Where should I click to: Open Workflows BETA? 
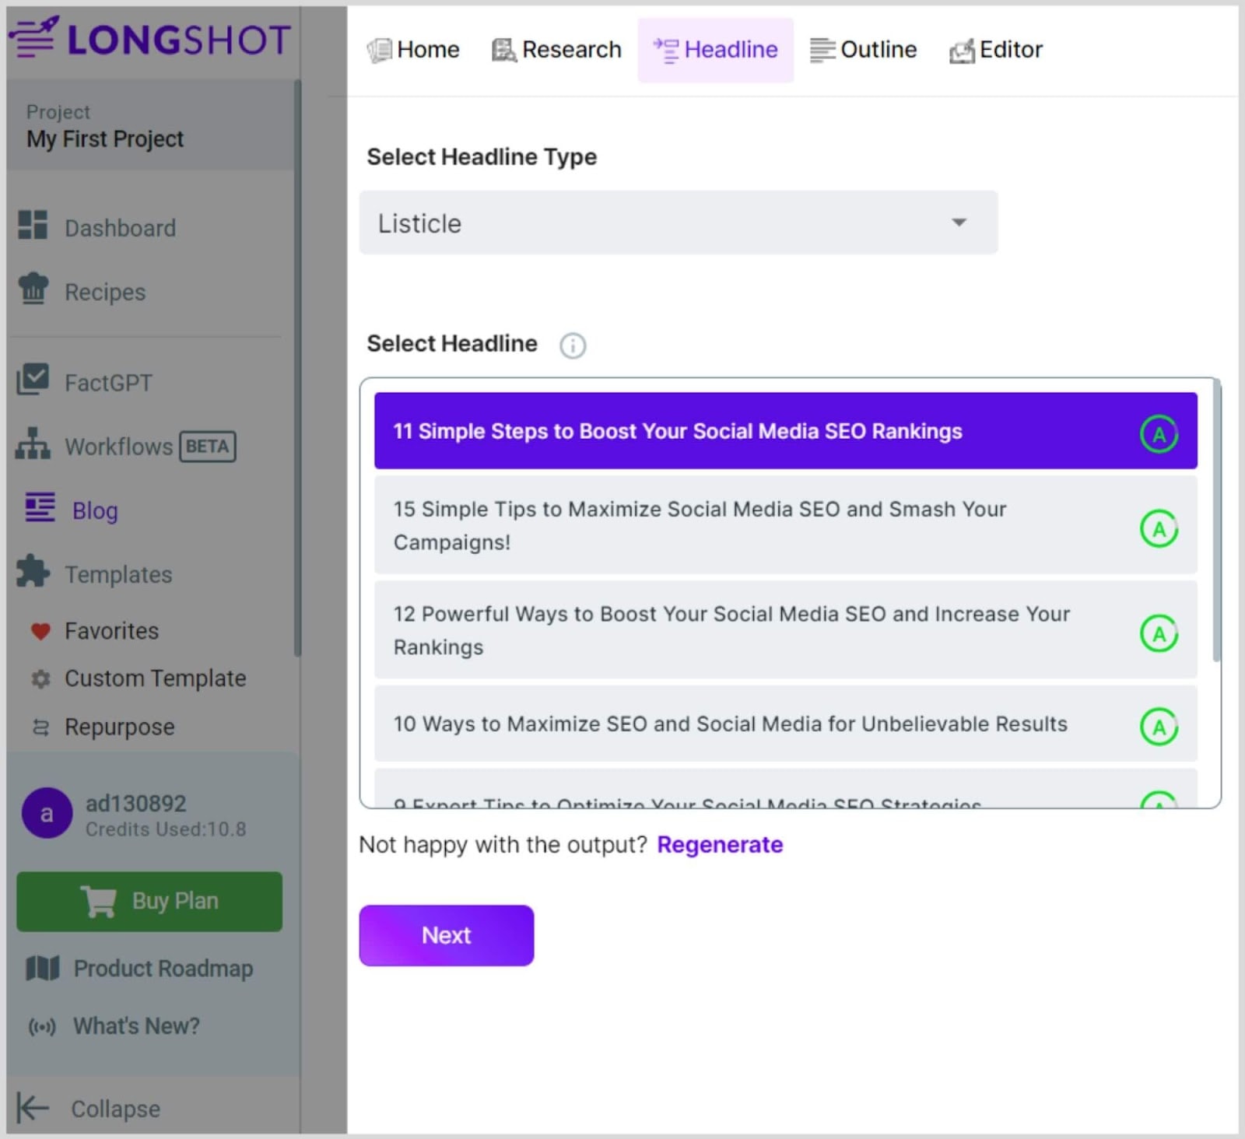118,446
